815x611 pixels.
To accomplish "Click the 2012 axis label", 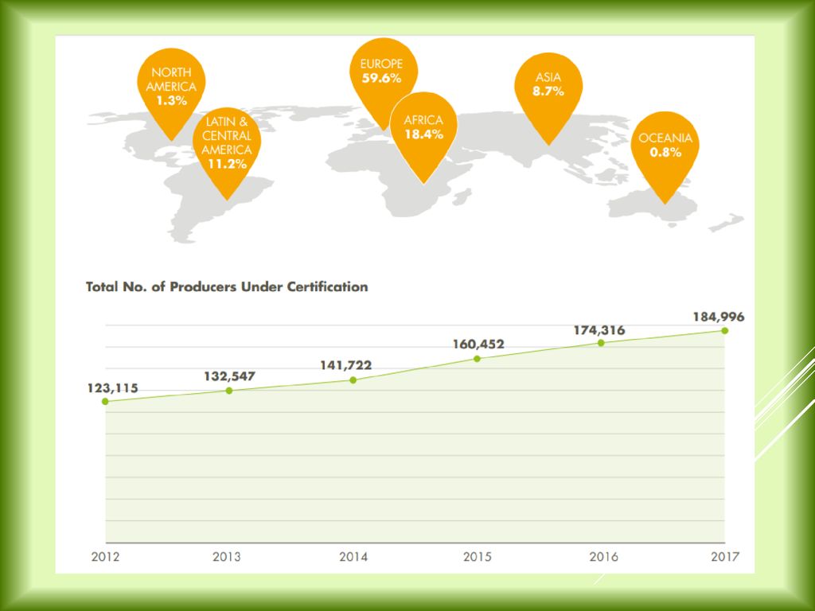I will [x=106, y=556].
